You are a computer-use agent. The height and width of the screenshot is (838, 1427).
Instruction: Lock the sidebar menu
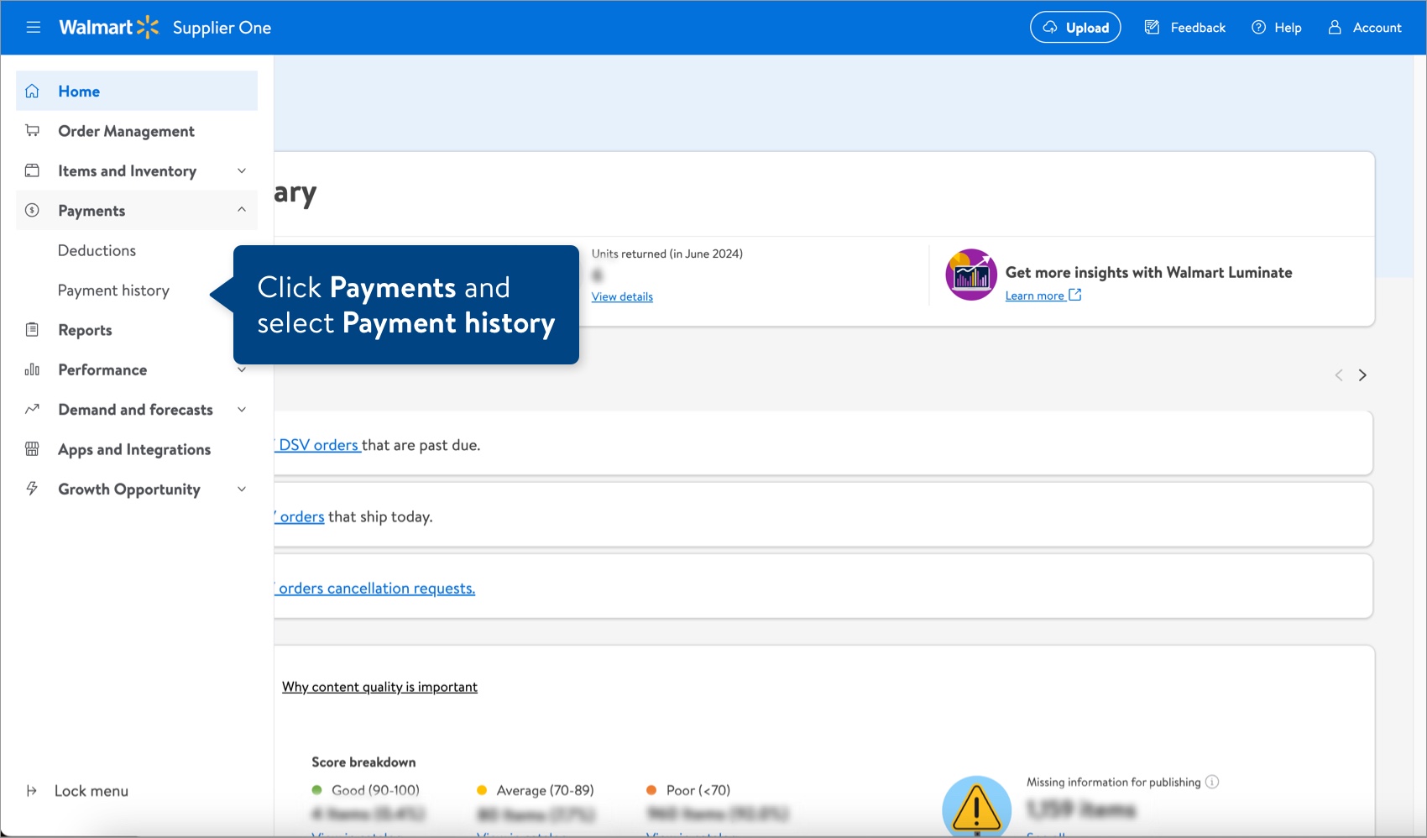(x=90, y=790)
